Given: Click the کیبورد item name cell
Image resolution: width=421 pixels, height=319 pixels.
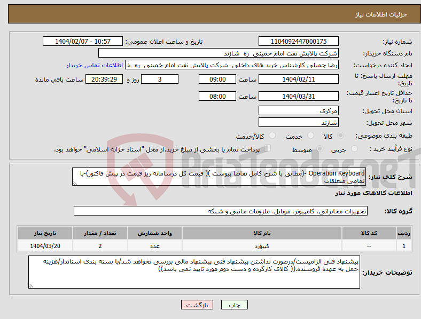Looking at the screenshot, I should 262,246.
